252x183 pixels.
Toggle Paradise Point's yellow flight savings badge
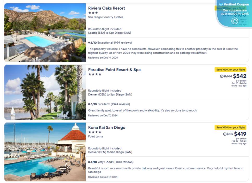coord(230,70)
